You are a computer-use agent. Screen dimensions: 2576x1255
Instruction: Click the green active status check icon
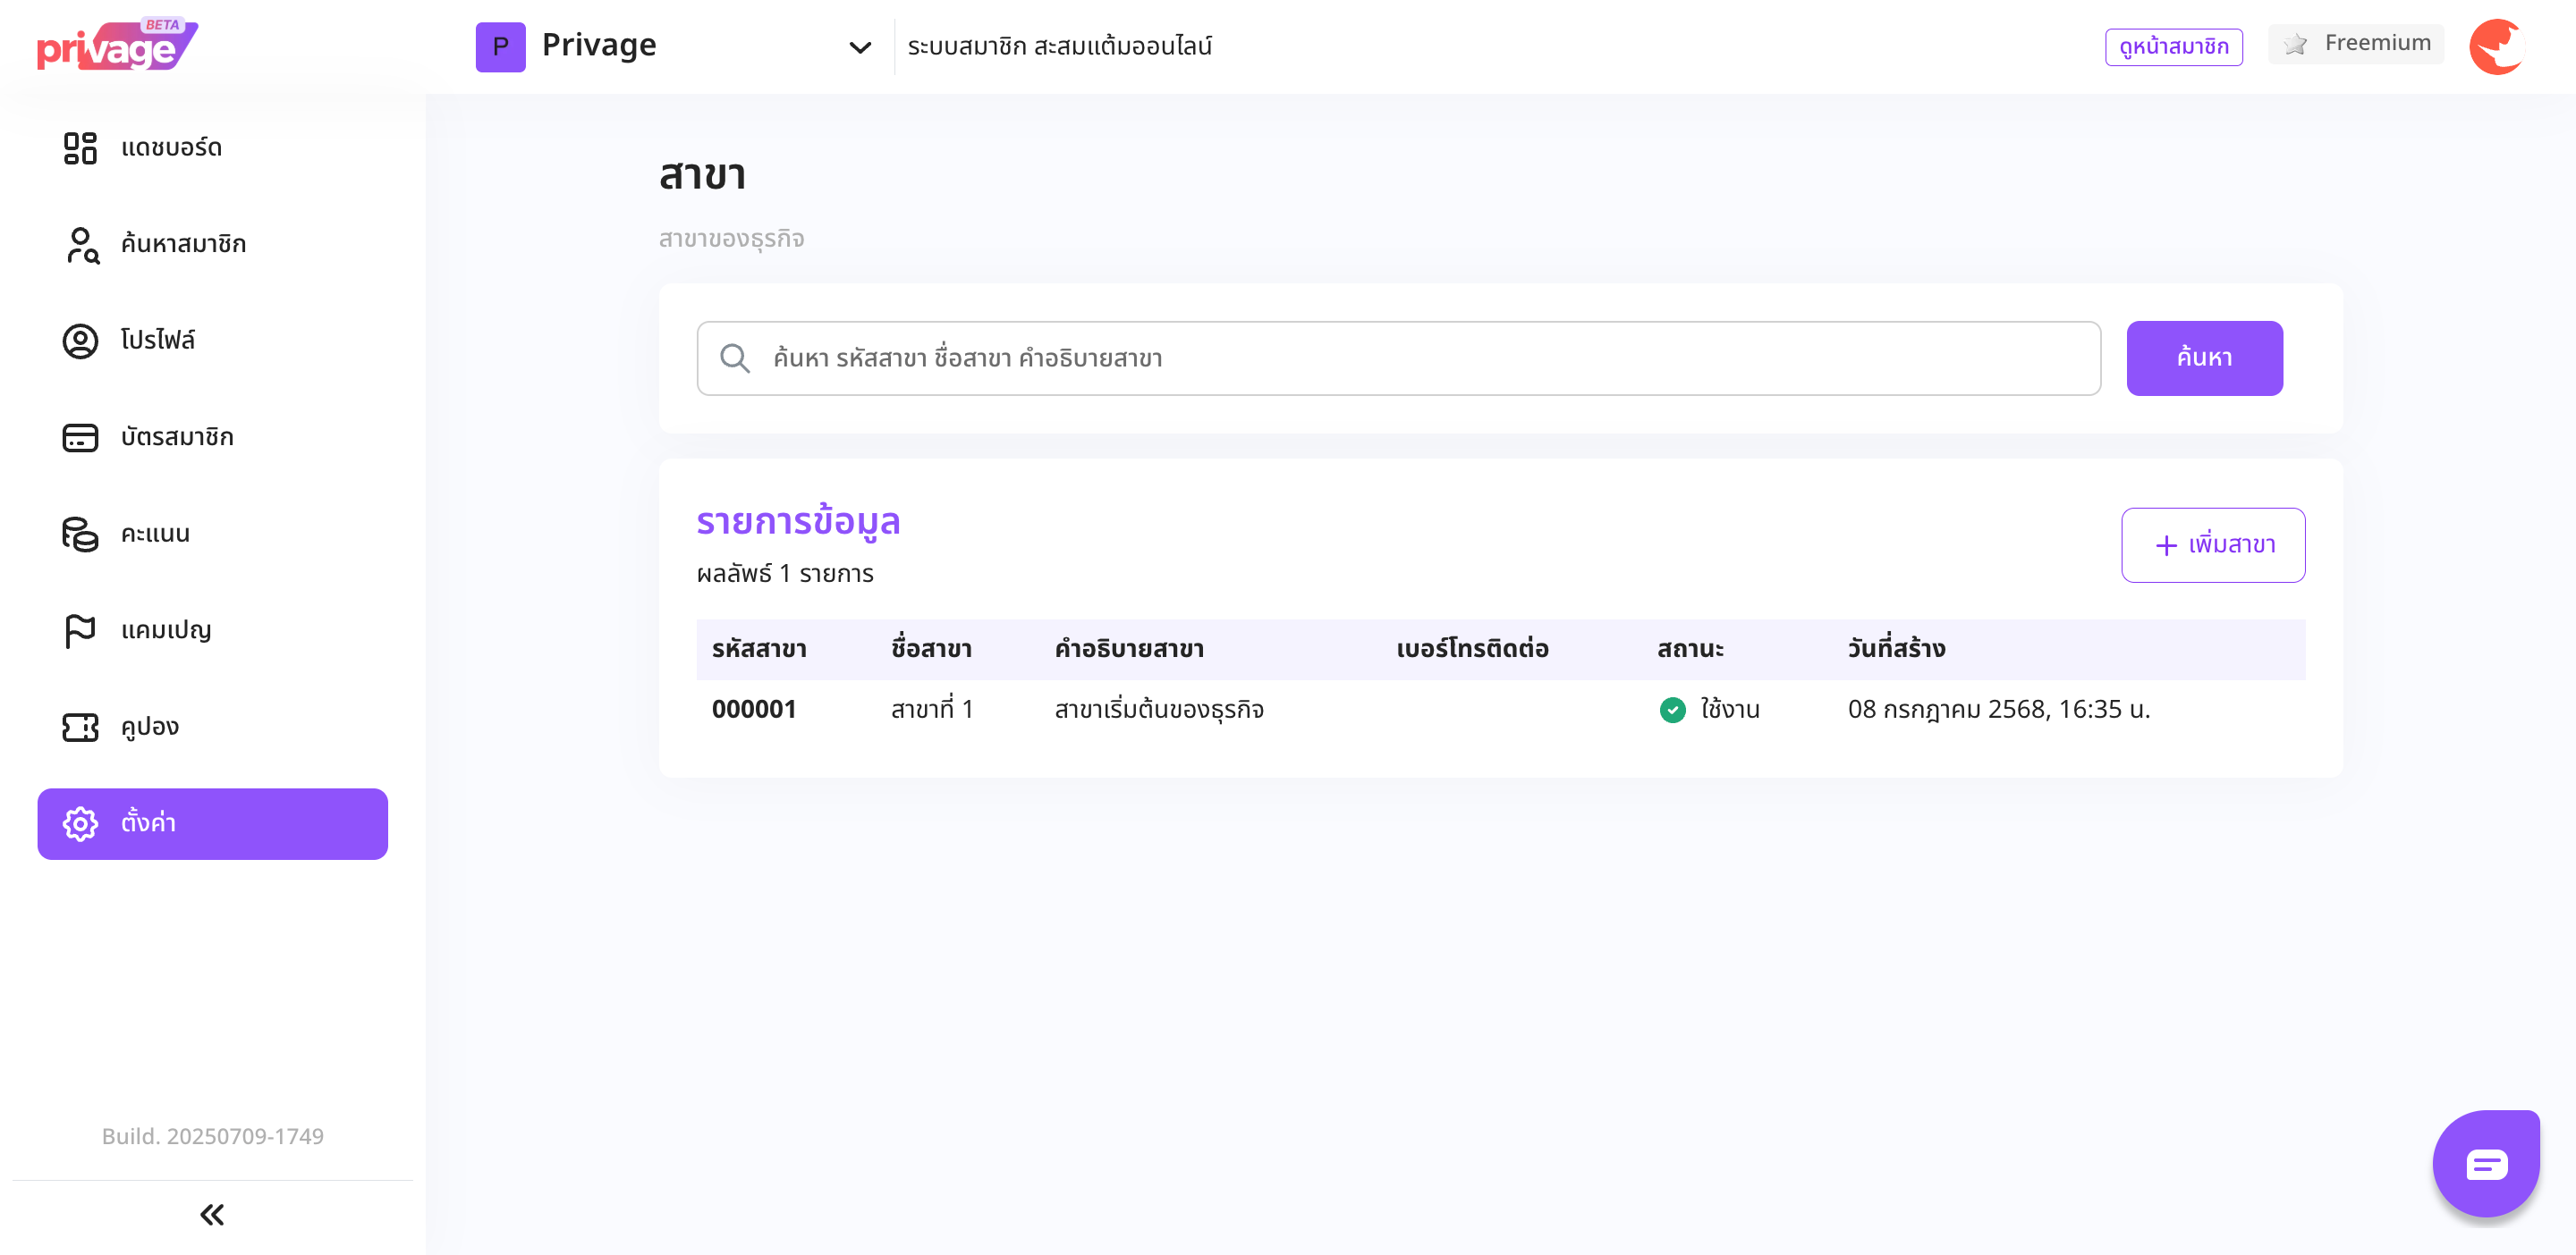coord(1672,711)
